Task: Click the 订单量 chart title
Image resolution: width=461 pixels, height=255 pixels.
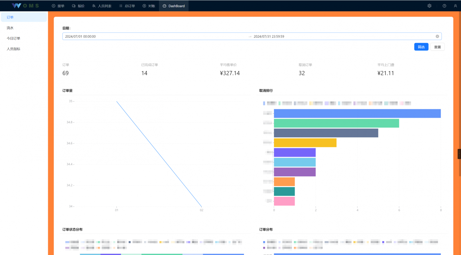Action: (x=67, y=90)
